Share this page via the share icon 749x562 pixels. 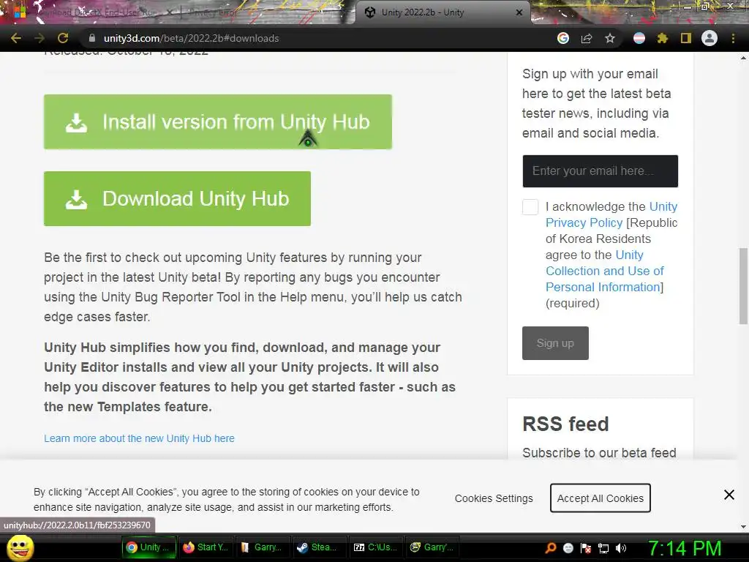click(x=587, y=38)
